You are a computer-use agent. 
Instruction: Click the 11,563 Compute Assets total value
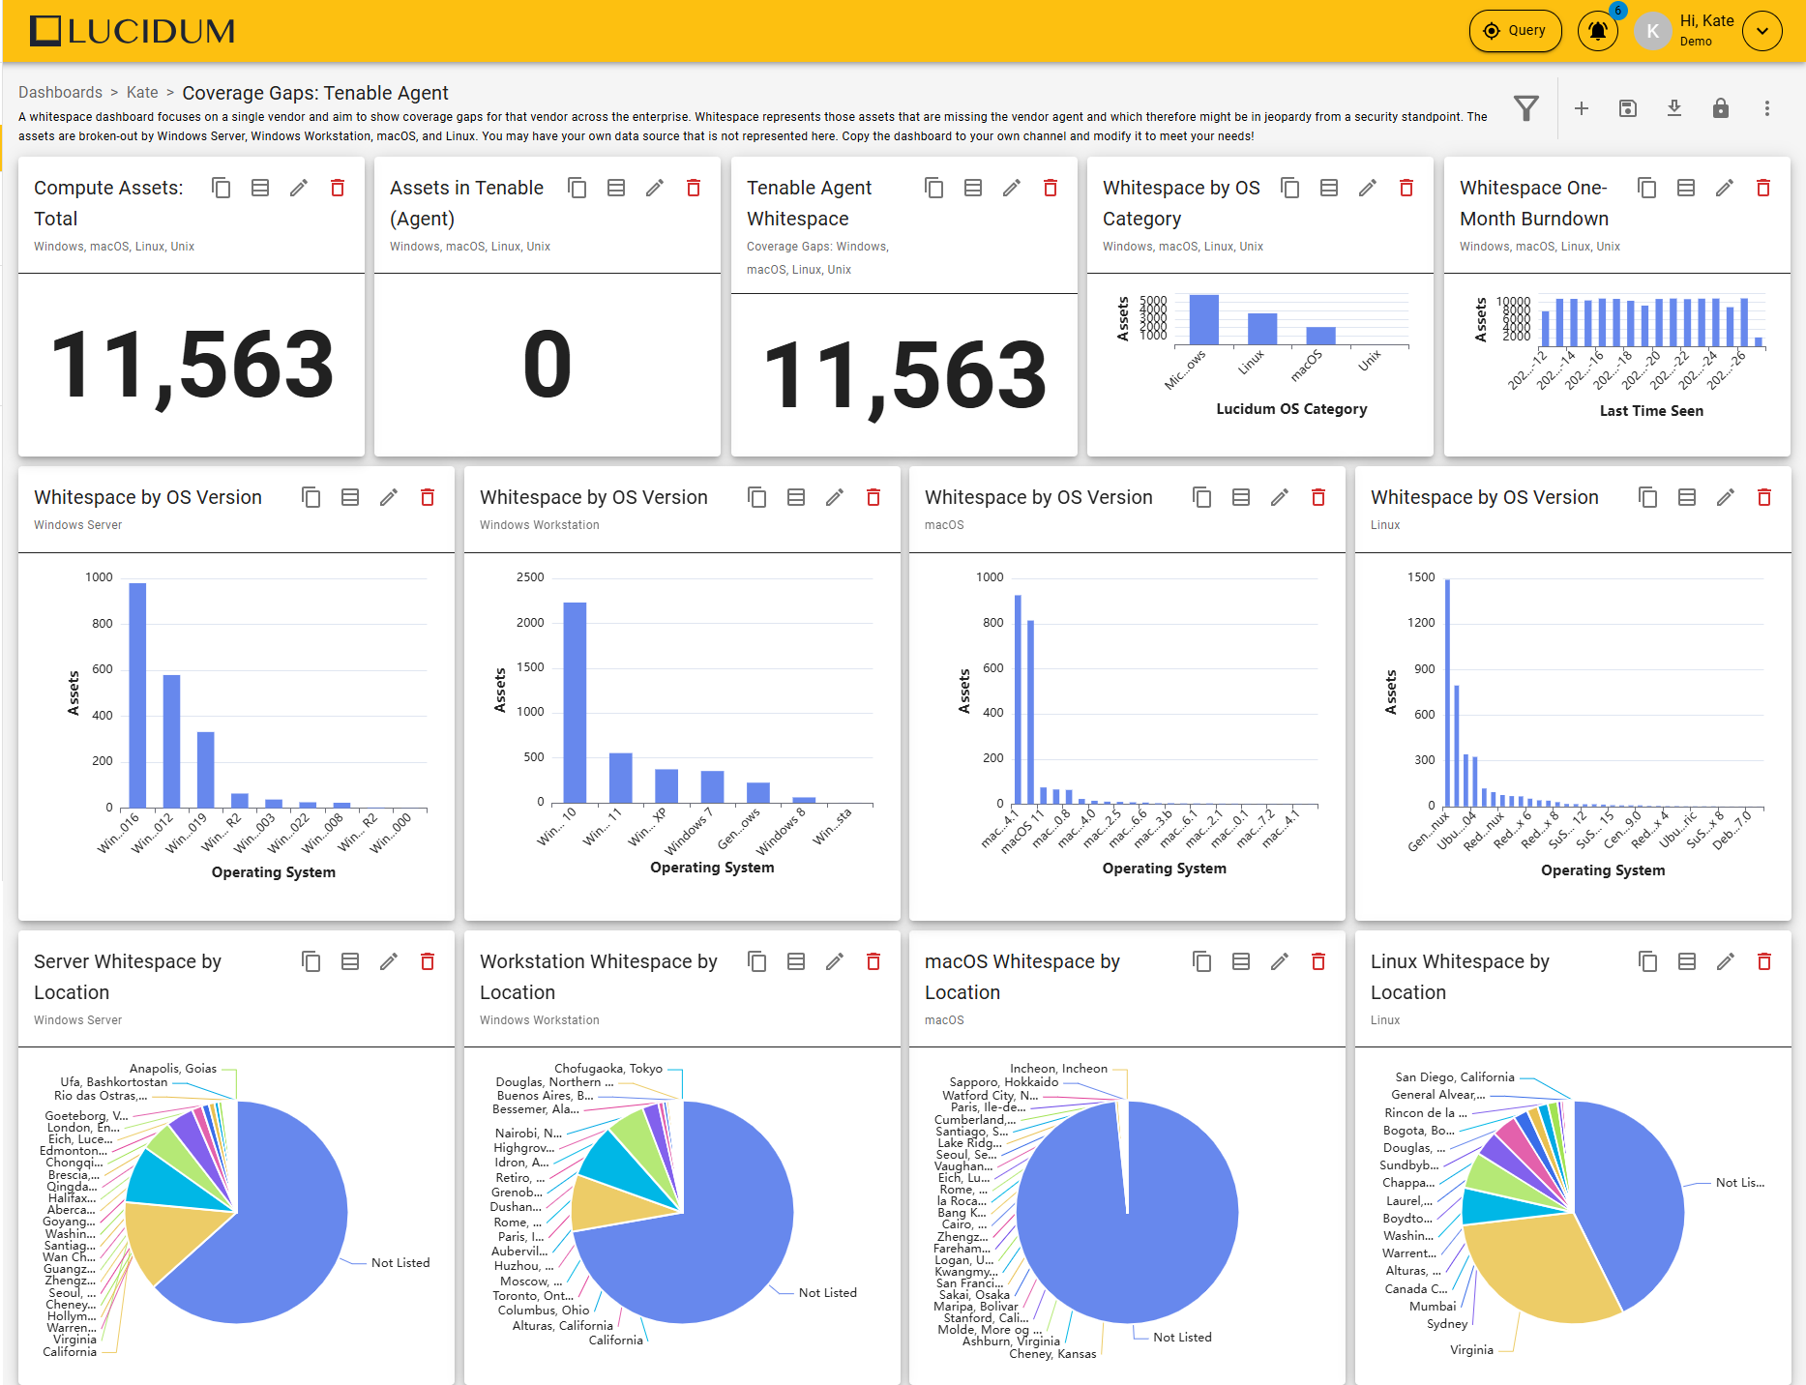[192, 366]
